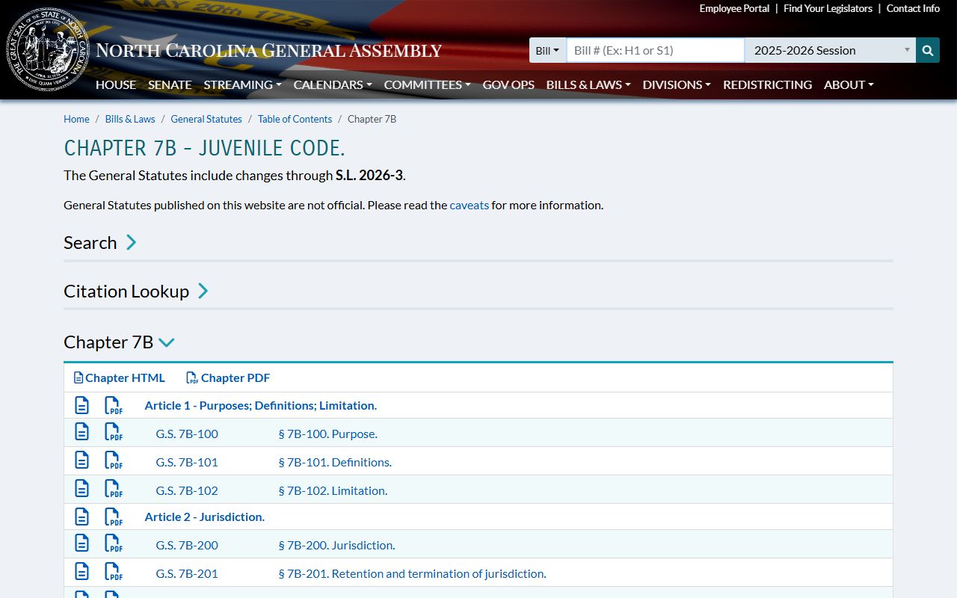Open PDF icon for G.S. 7B-100 row
Screen dimensions: 957x598
tap(113, 432)
